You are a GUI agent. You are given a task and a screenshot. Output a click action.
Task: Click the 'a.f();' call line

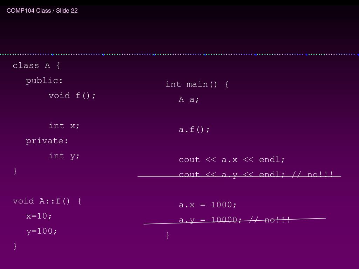[194, 130]
